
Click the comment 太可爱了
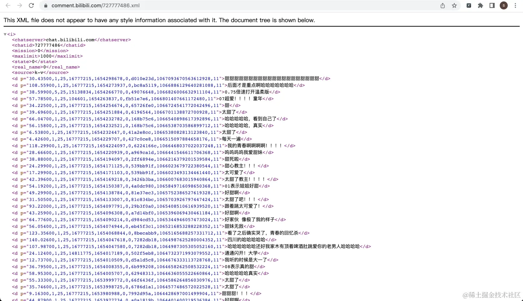234,173
